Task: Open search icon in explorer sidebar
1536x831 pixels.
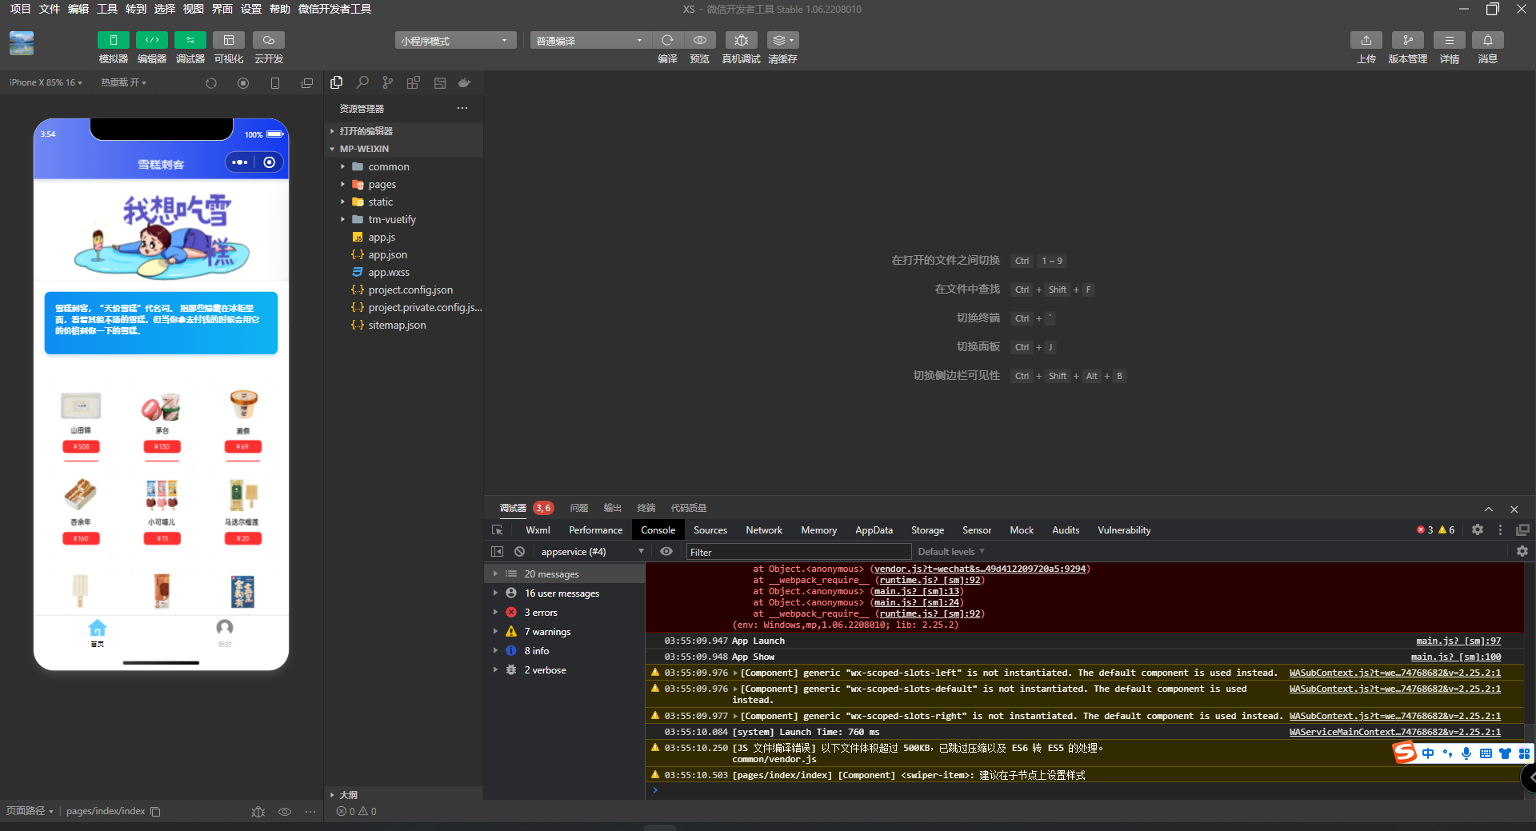Action: pyautogui.click(x=362, y=82)
